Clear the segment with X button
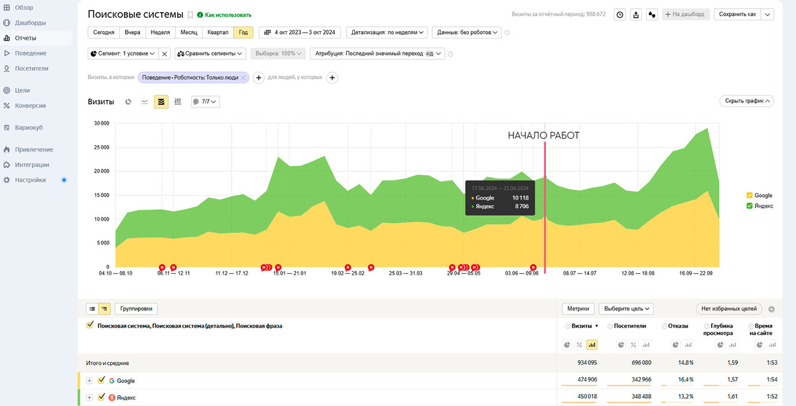The width and height of the screenshot is (796, 406). coord(165,54)
